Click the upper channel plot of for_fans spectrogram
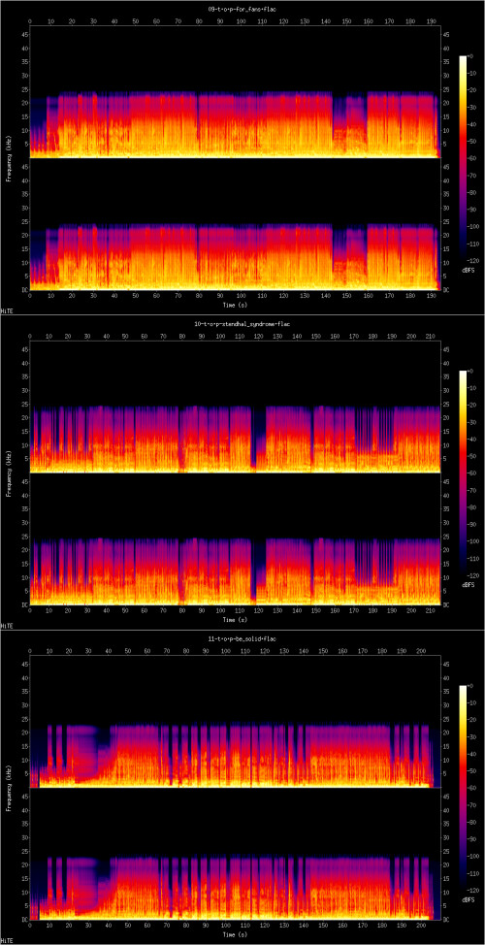The width and height of the screenshot is (485, 945). click(x=235, y=91)
